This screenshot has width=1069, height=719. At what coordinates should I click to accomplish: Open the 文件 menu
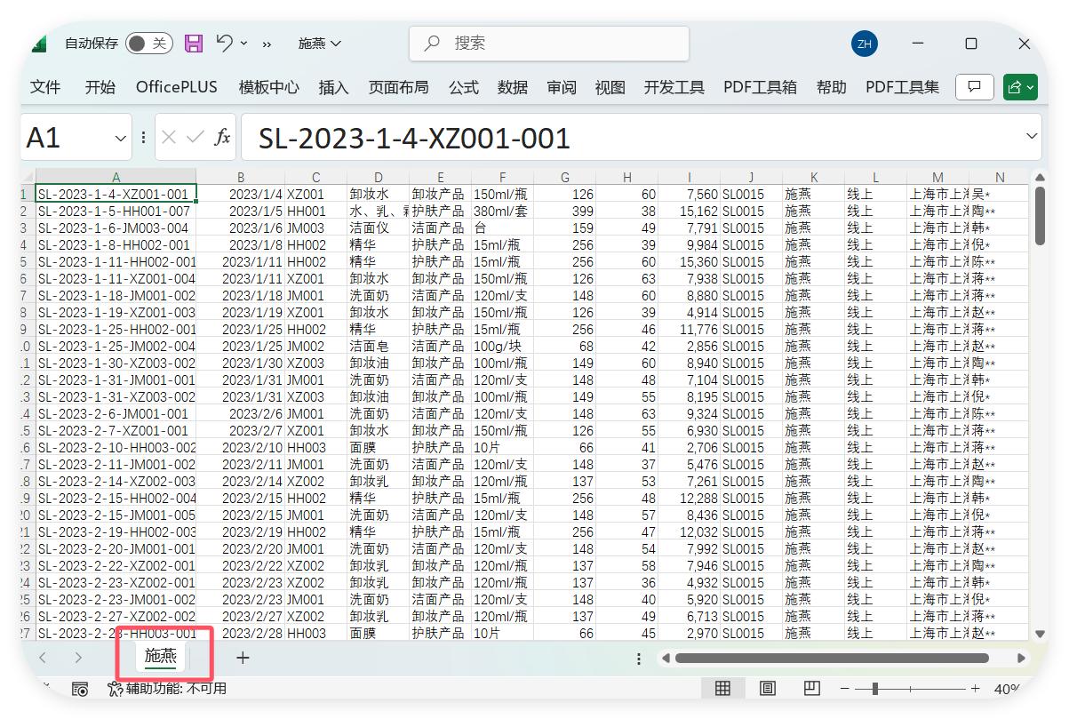click(45, 86)
